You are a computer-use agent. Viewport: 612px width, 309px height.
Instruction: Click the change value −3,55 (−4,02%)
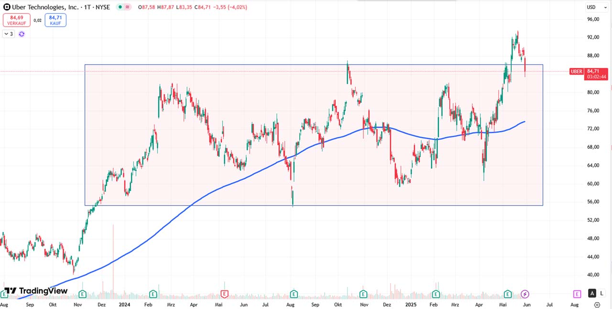click(229, 7)
